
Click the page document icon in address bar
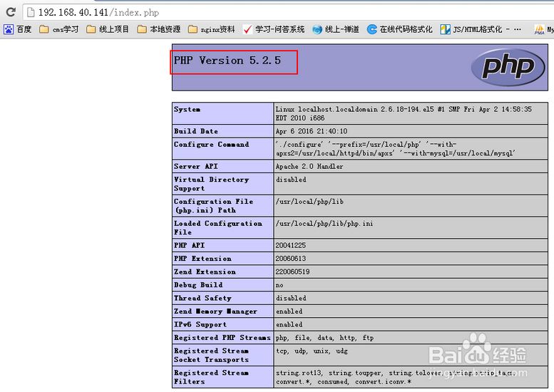31,12
